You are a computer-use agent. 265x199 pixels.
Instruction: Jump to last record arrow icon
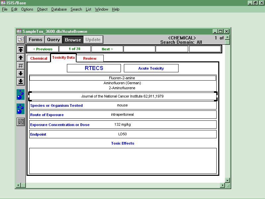point(21,81)
